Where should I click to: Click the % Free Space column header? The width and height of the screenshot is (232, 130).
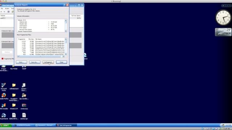pyautogui.click(x=76, y=16)
